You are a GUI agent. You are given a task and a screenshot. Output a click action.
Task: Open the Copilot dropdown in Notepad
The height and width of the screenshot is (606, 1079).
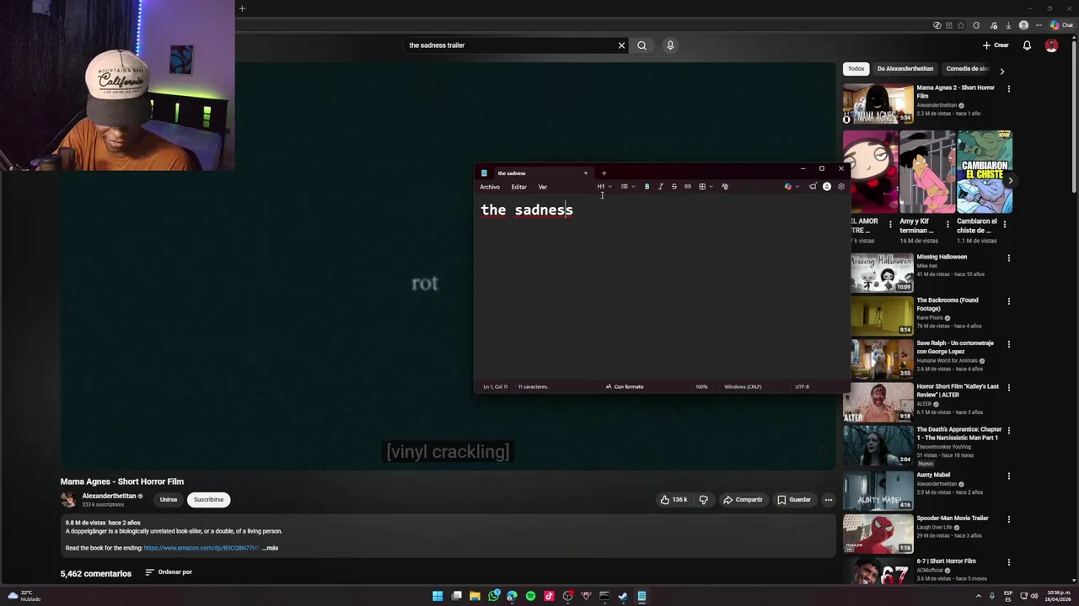click(x=791, y=187)
